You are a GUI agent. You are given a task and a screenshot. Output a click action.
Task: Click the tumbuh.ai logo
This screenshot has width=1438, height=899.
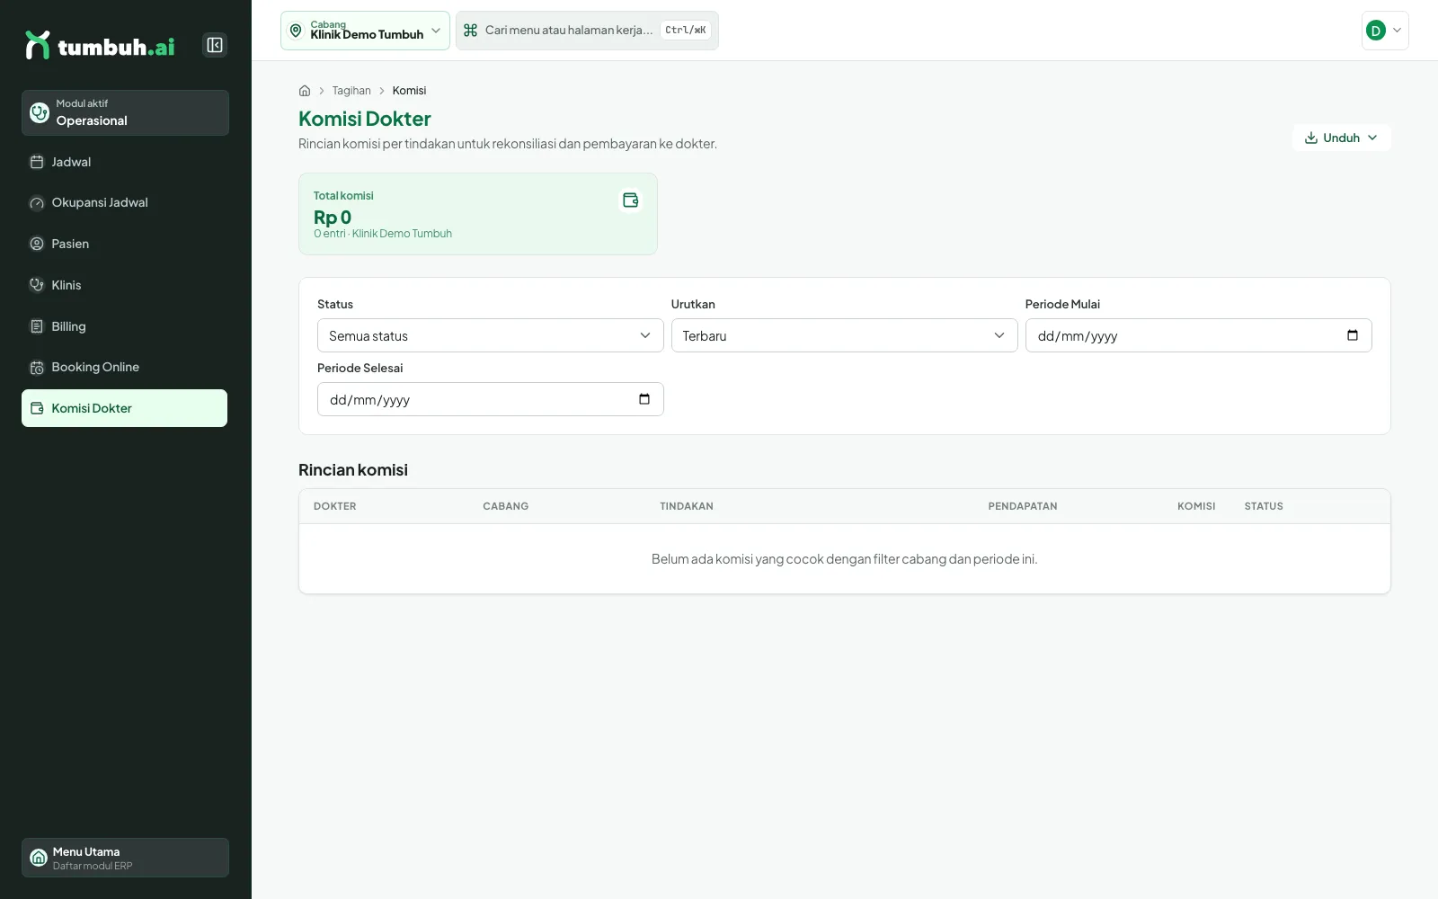tap(100, 46)
